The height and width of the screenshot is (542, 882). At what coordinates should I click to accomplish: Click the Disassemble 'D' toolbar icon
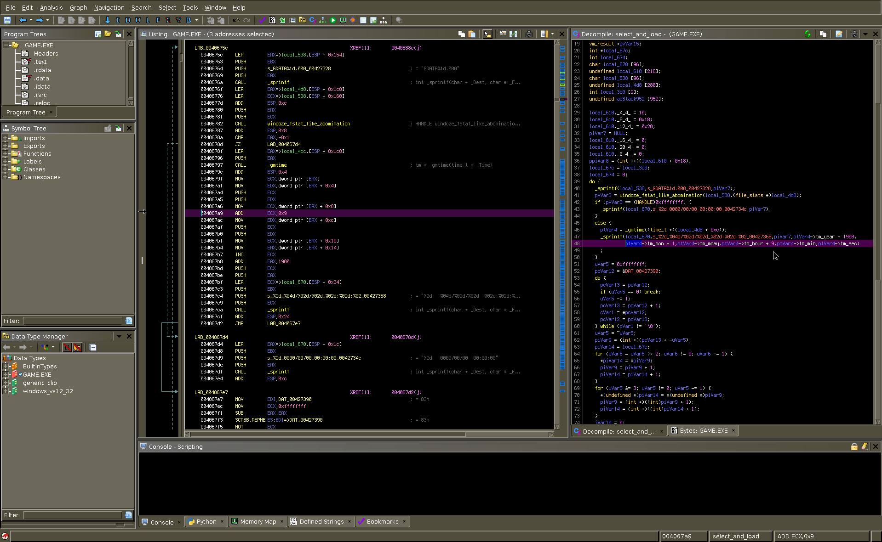pyautogui.click(x=127, y=20)
